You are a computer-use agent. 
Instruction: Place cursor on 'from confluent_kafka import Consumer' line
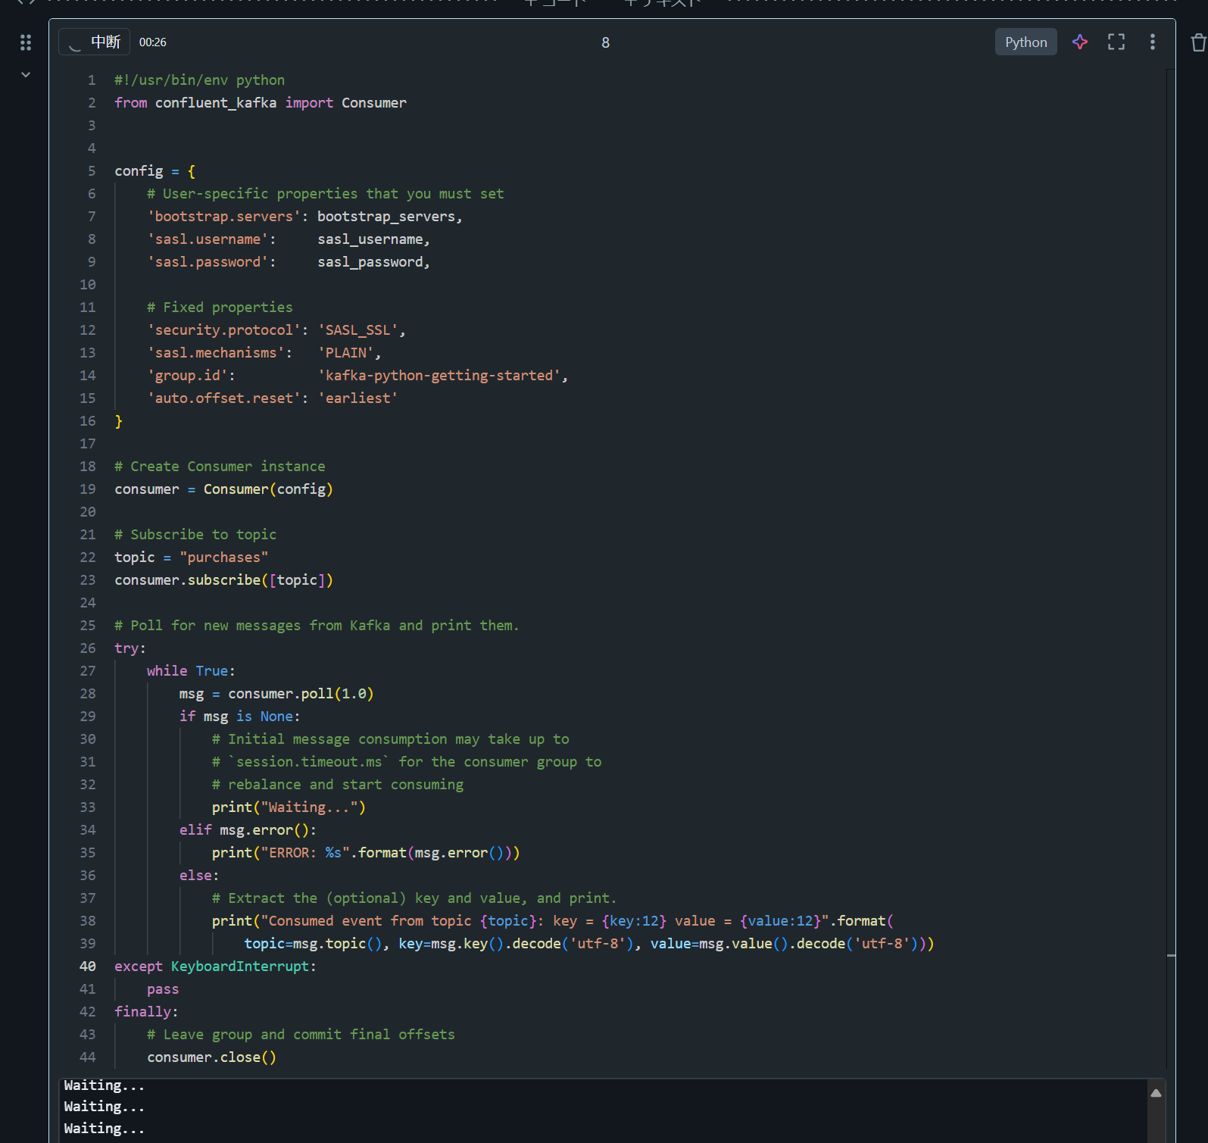[x=261, y=103]
